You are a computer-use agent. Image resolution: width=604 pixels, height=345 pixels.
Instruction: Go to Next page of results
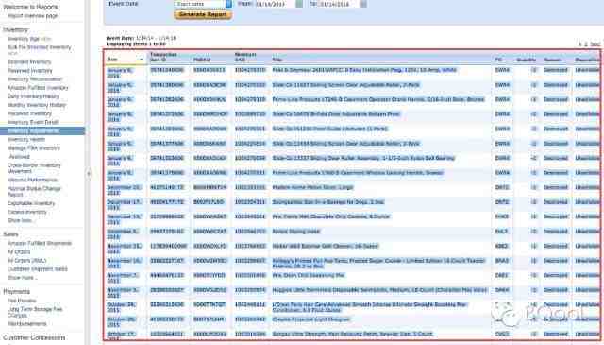[596, 44]
